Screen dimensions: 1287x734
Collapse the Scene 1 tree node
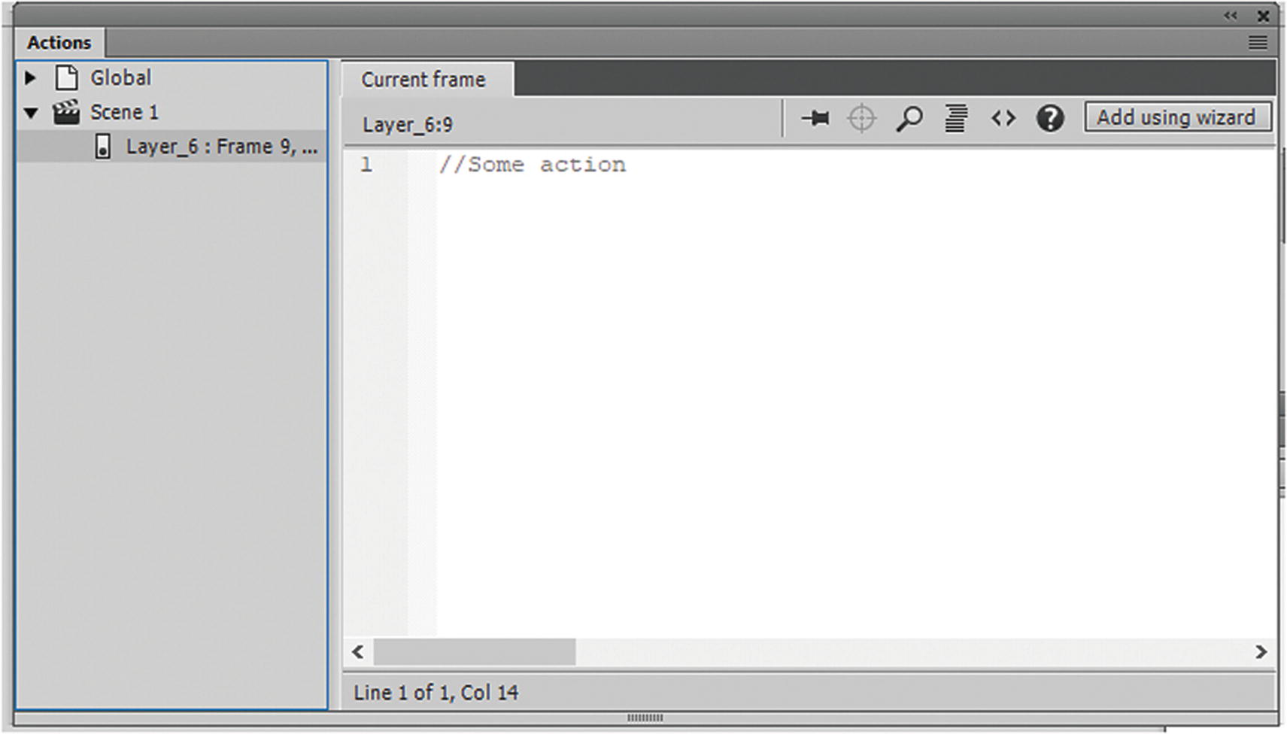[x=31, y=114]
